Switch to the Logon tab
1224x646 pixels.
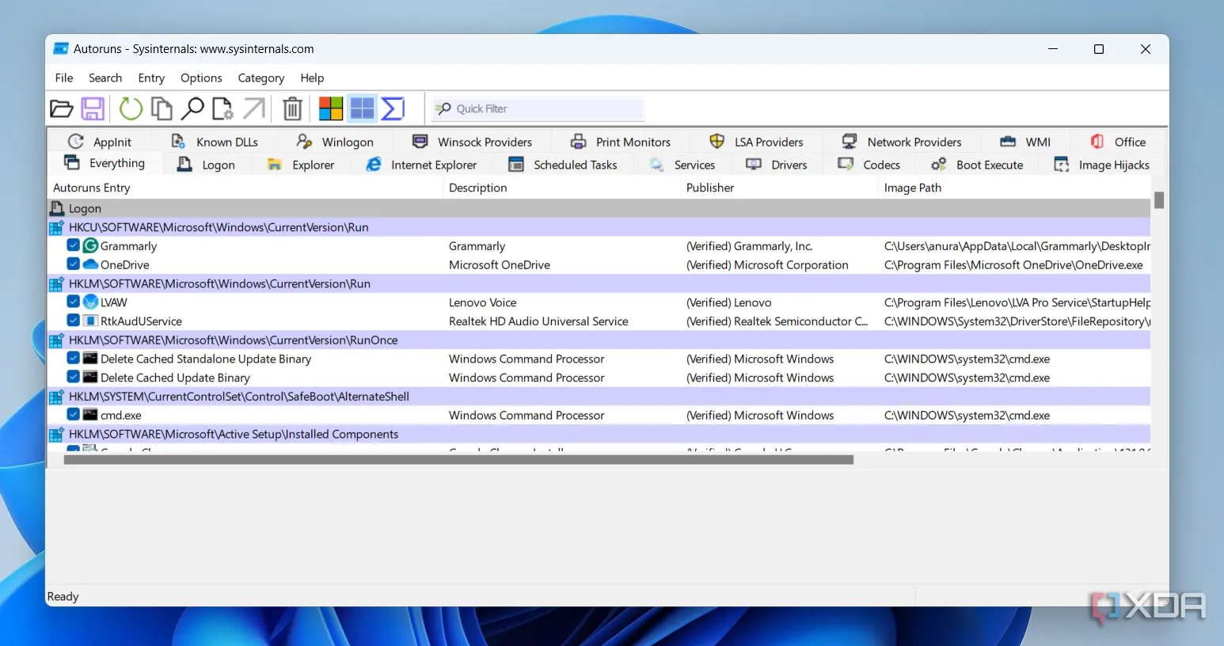coord(206,165)
